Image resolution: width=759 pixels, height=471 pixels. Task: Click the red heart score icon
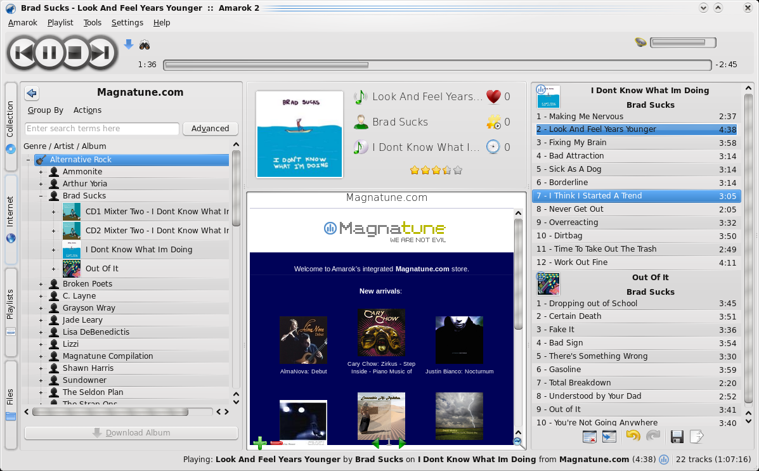click(493, 96)
